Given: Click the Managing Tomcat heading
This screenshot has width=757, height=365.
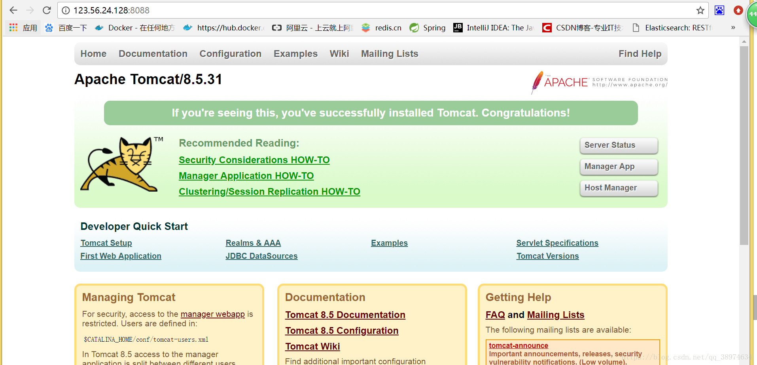Looking at the screenshot, I should click(129, 297).
